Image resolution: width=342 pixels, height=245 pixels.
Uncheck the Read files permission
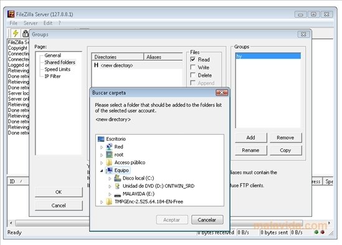[193, 59]
